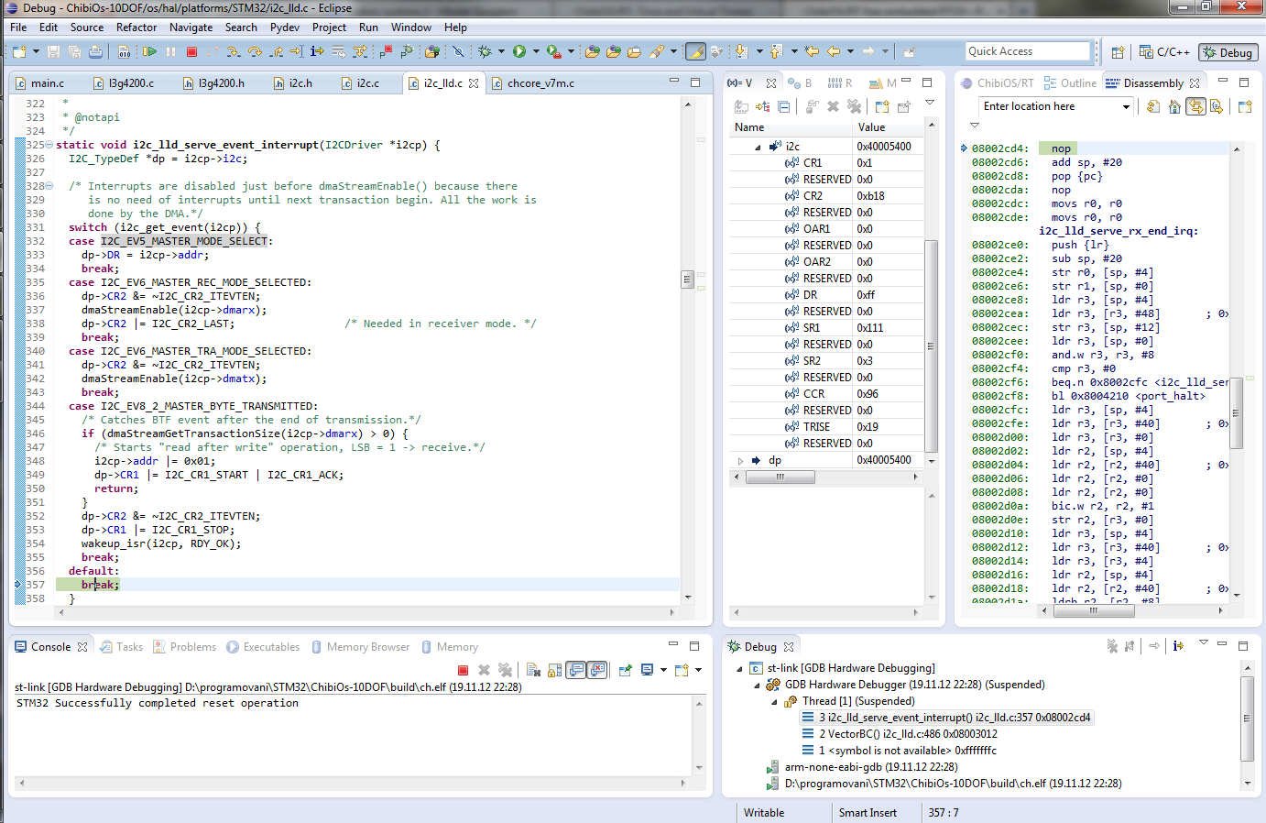Open the Pydev menu
This screenshot has height=823, width=1266.
pos(285,27)
